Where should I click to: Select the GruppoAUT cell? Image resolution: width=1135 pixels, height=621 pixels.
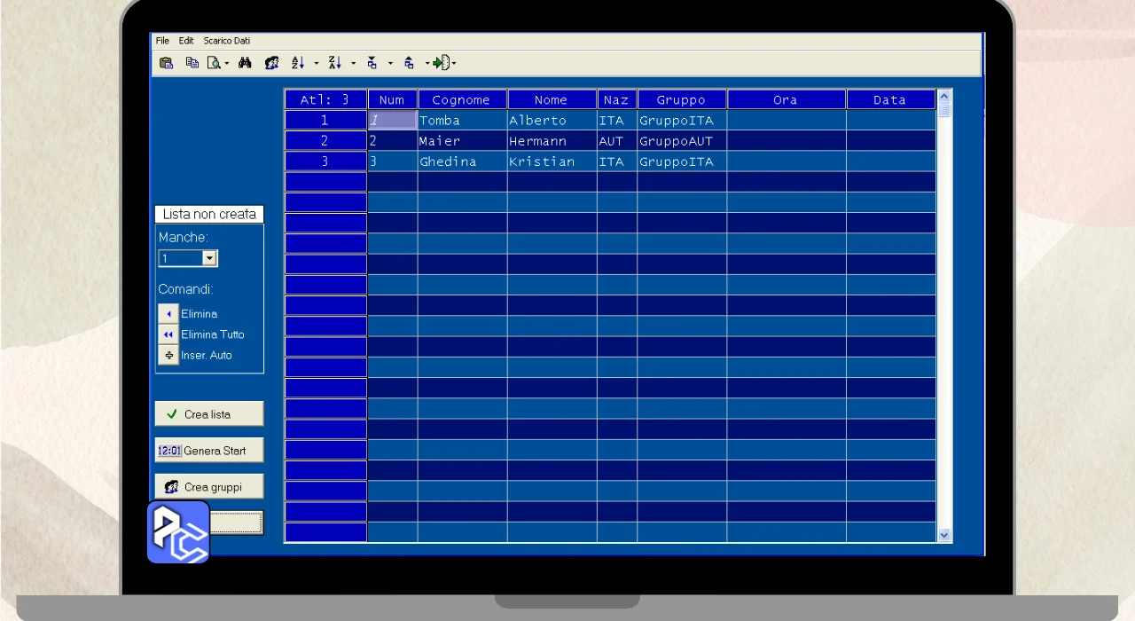pos(682,140)
